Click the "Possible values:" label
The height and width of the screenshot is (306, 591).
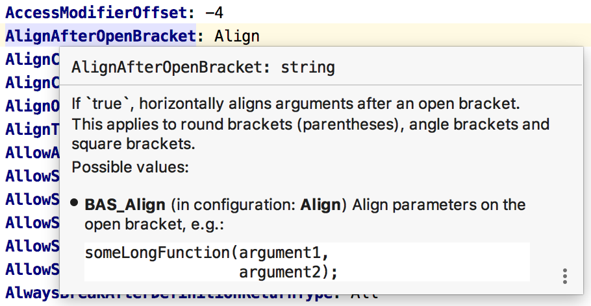[x=130, y=167]
